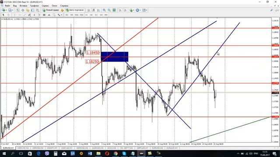The height and width of the screenshot is (157, 280).
Task: Expand the arrows objects dropdown
Action: pos(61,15)
